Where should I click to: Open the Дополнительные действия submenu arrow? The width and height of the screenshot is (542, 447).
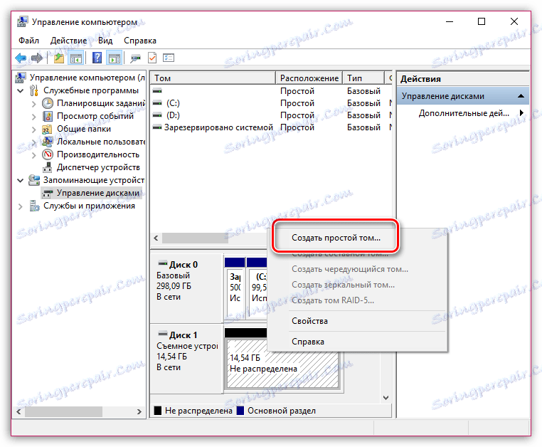pyautogui.click(x=521, y=112)
